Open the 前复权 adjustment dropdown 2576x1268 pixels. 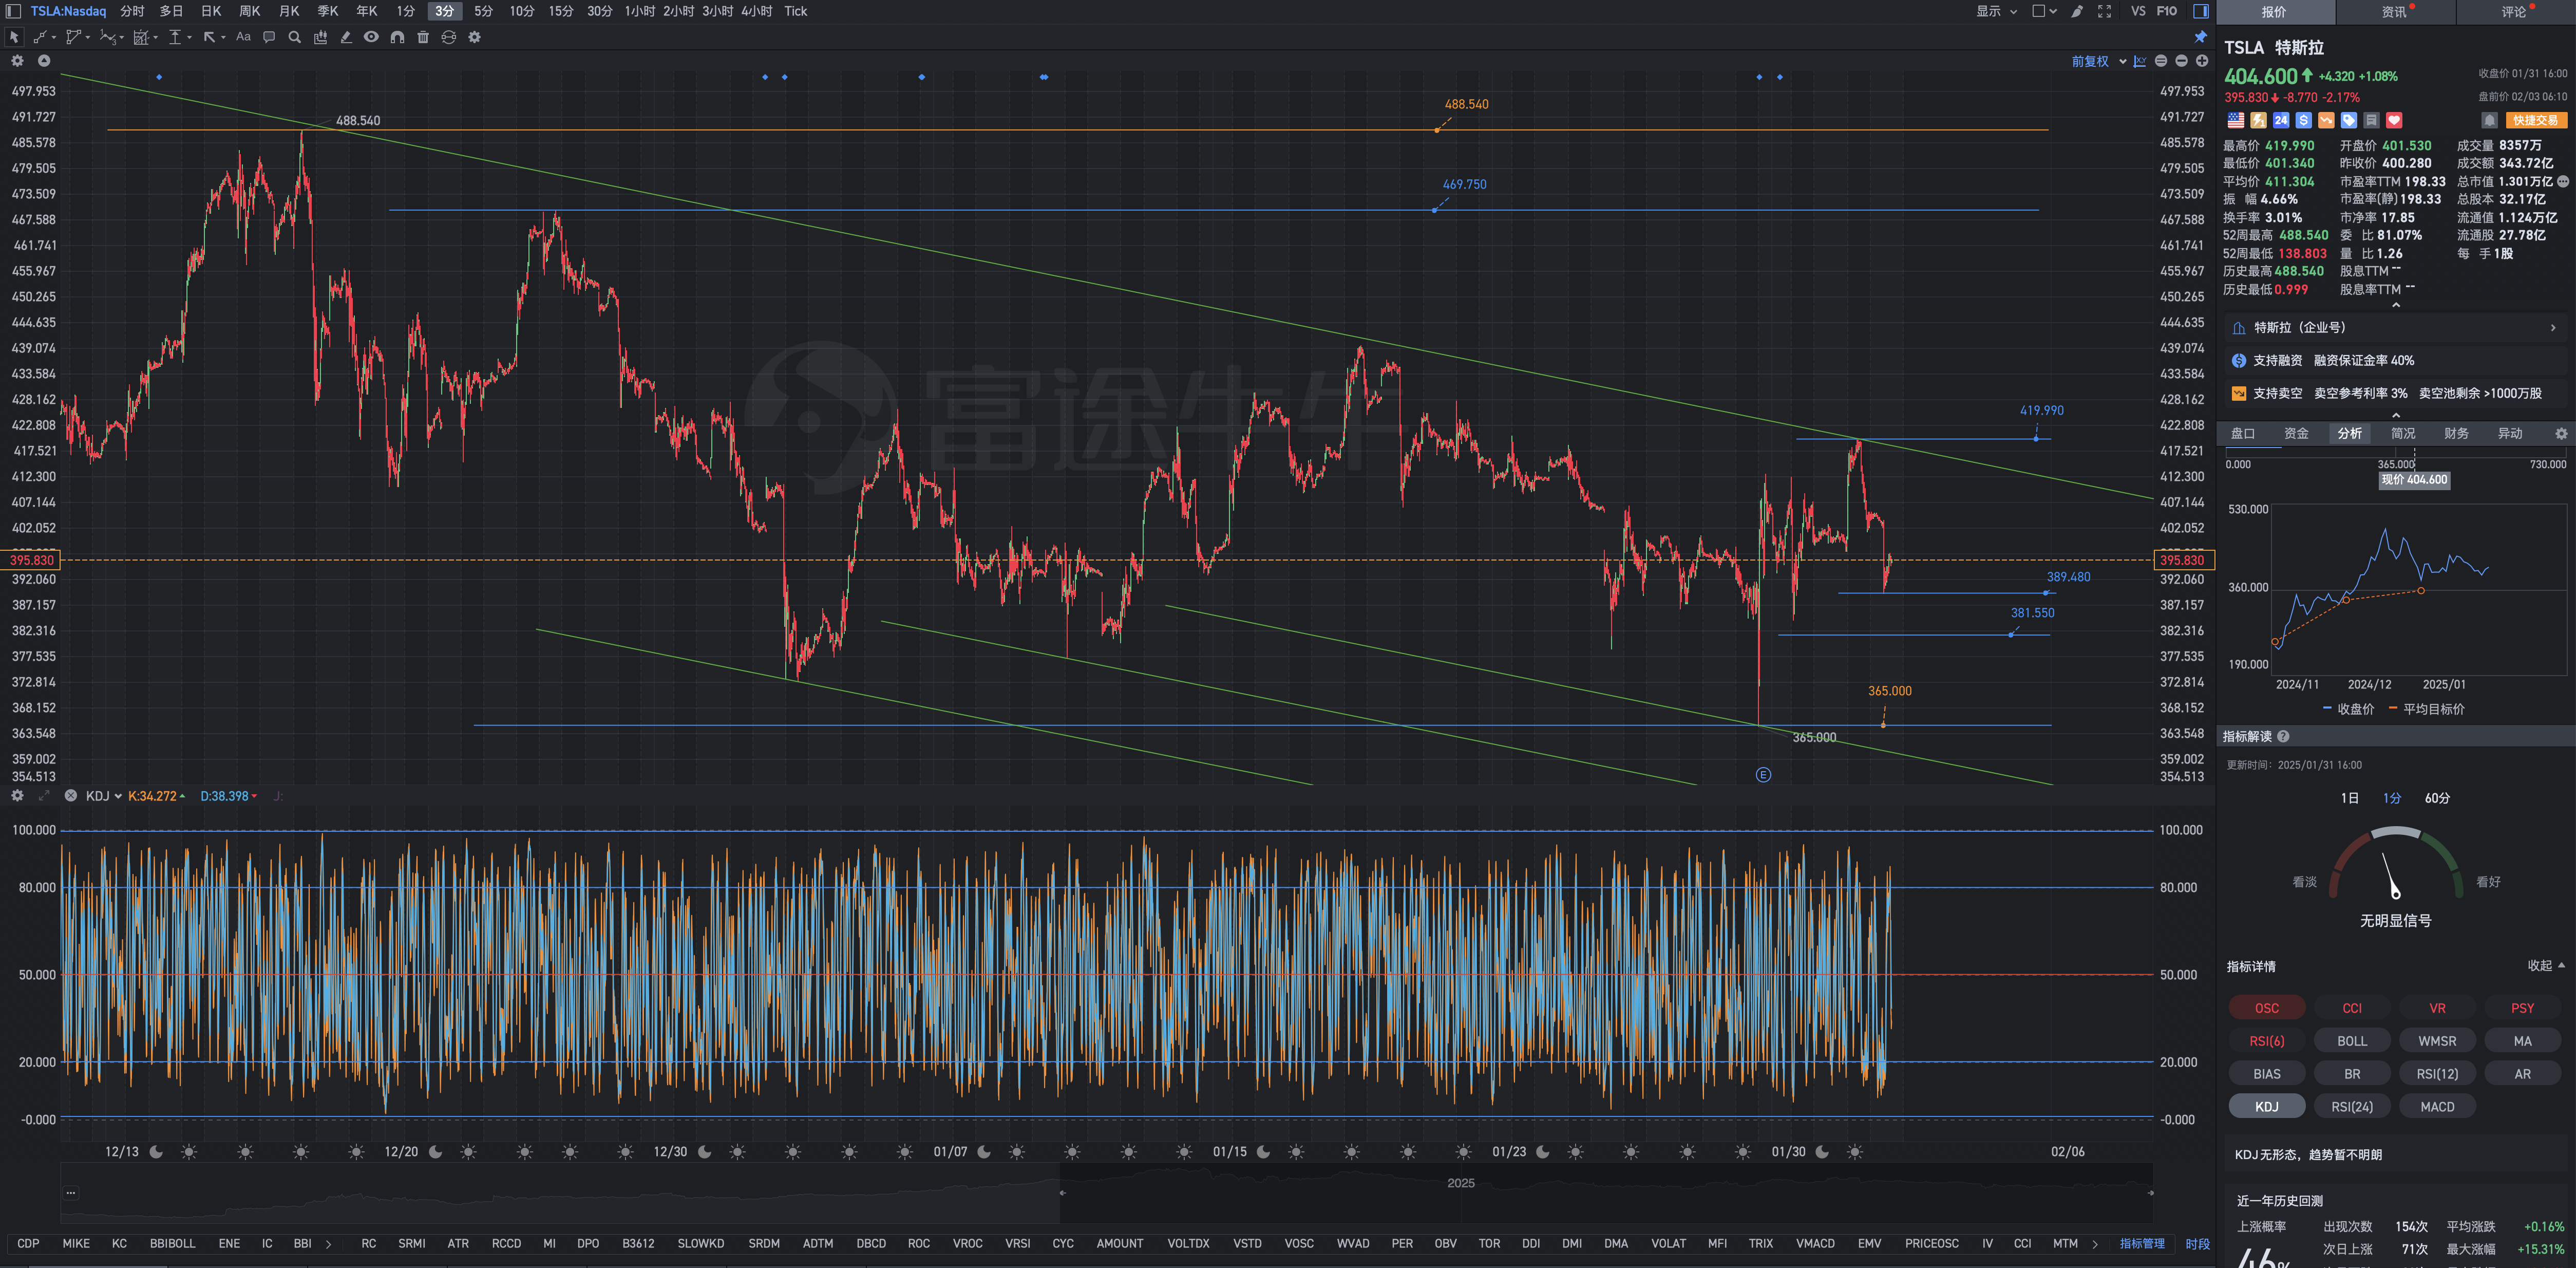click(2098, 61)
